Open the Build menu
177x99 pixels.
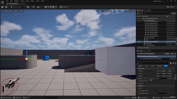coord(27,1)
